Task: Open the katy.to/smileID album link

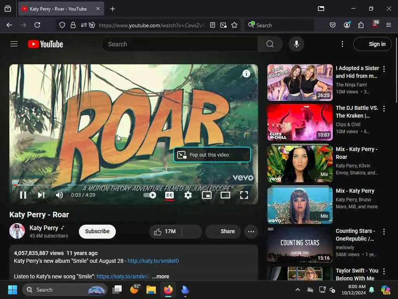Action: pyautogui.click(x=153, y=261)
